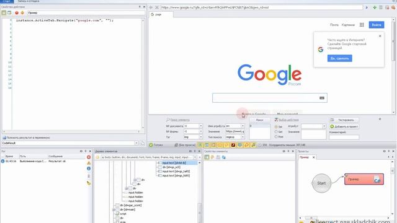Click the stop loading X icon
The image size is (397, 223).
coord(157,7)
